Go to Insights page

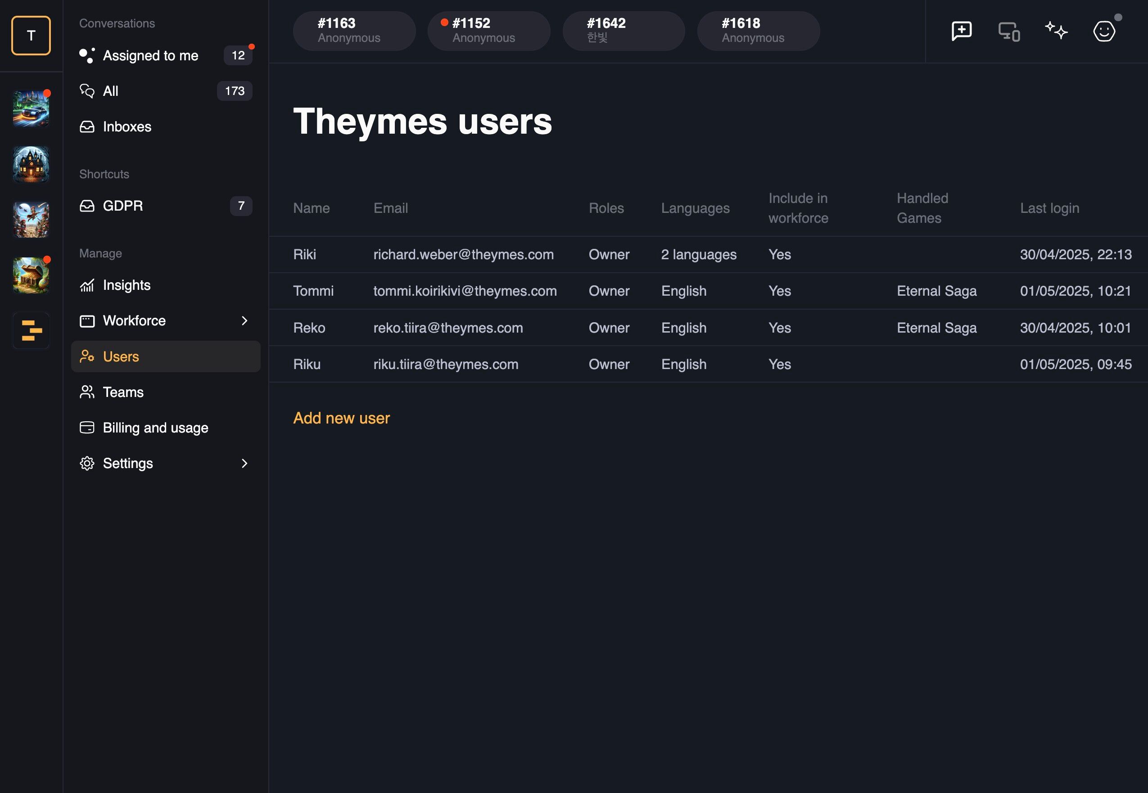[166, 285]
